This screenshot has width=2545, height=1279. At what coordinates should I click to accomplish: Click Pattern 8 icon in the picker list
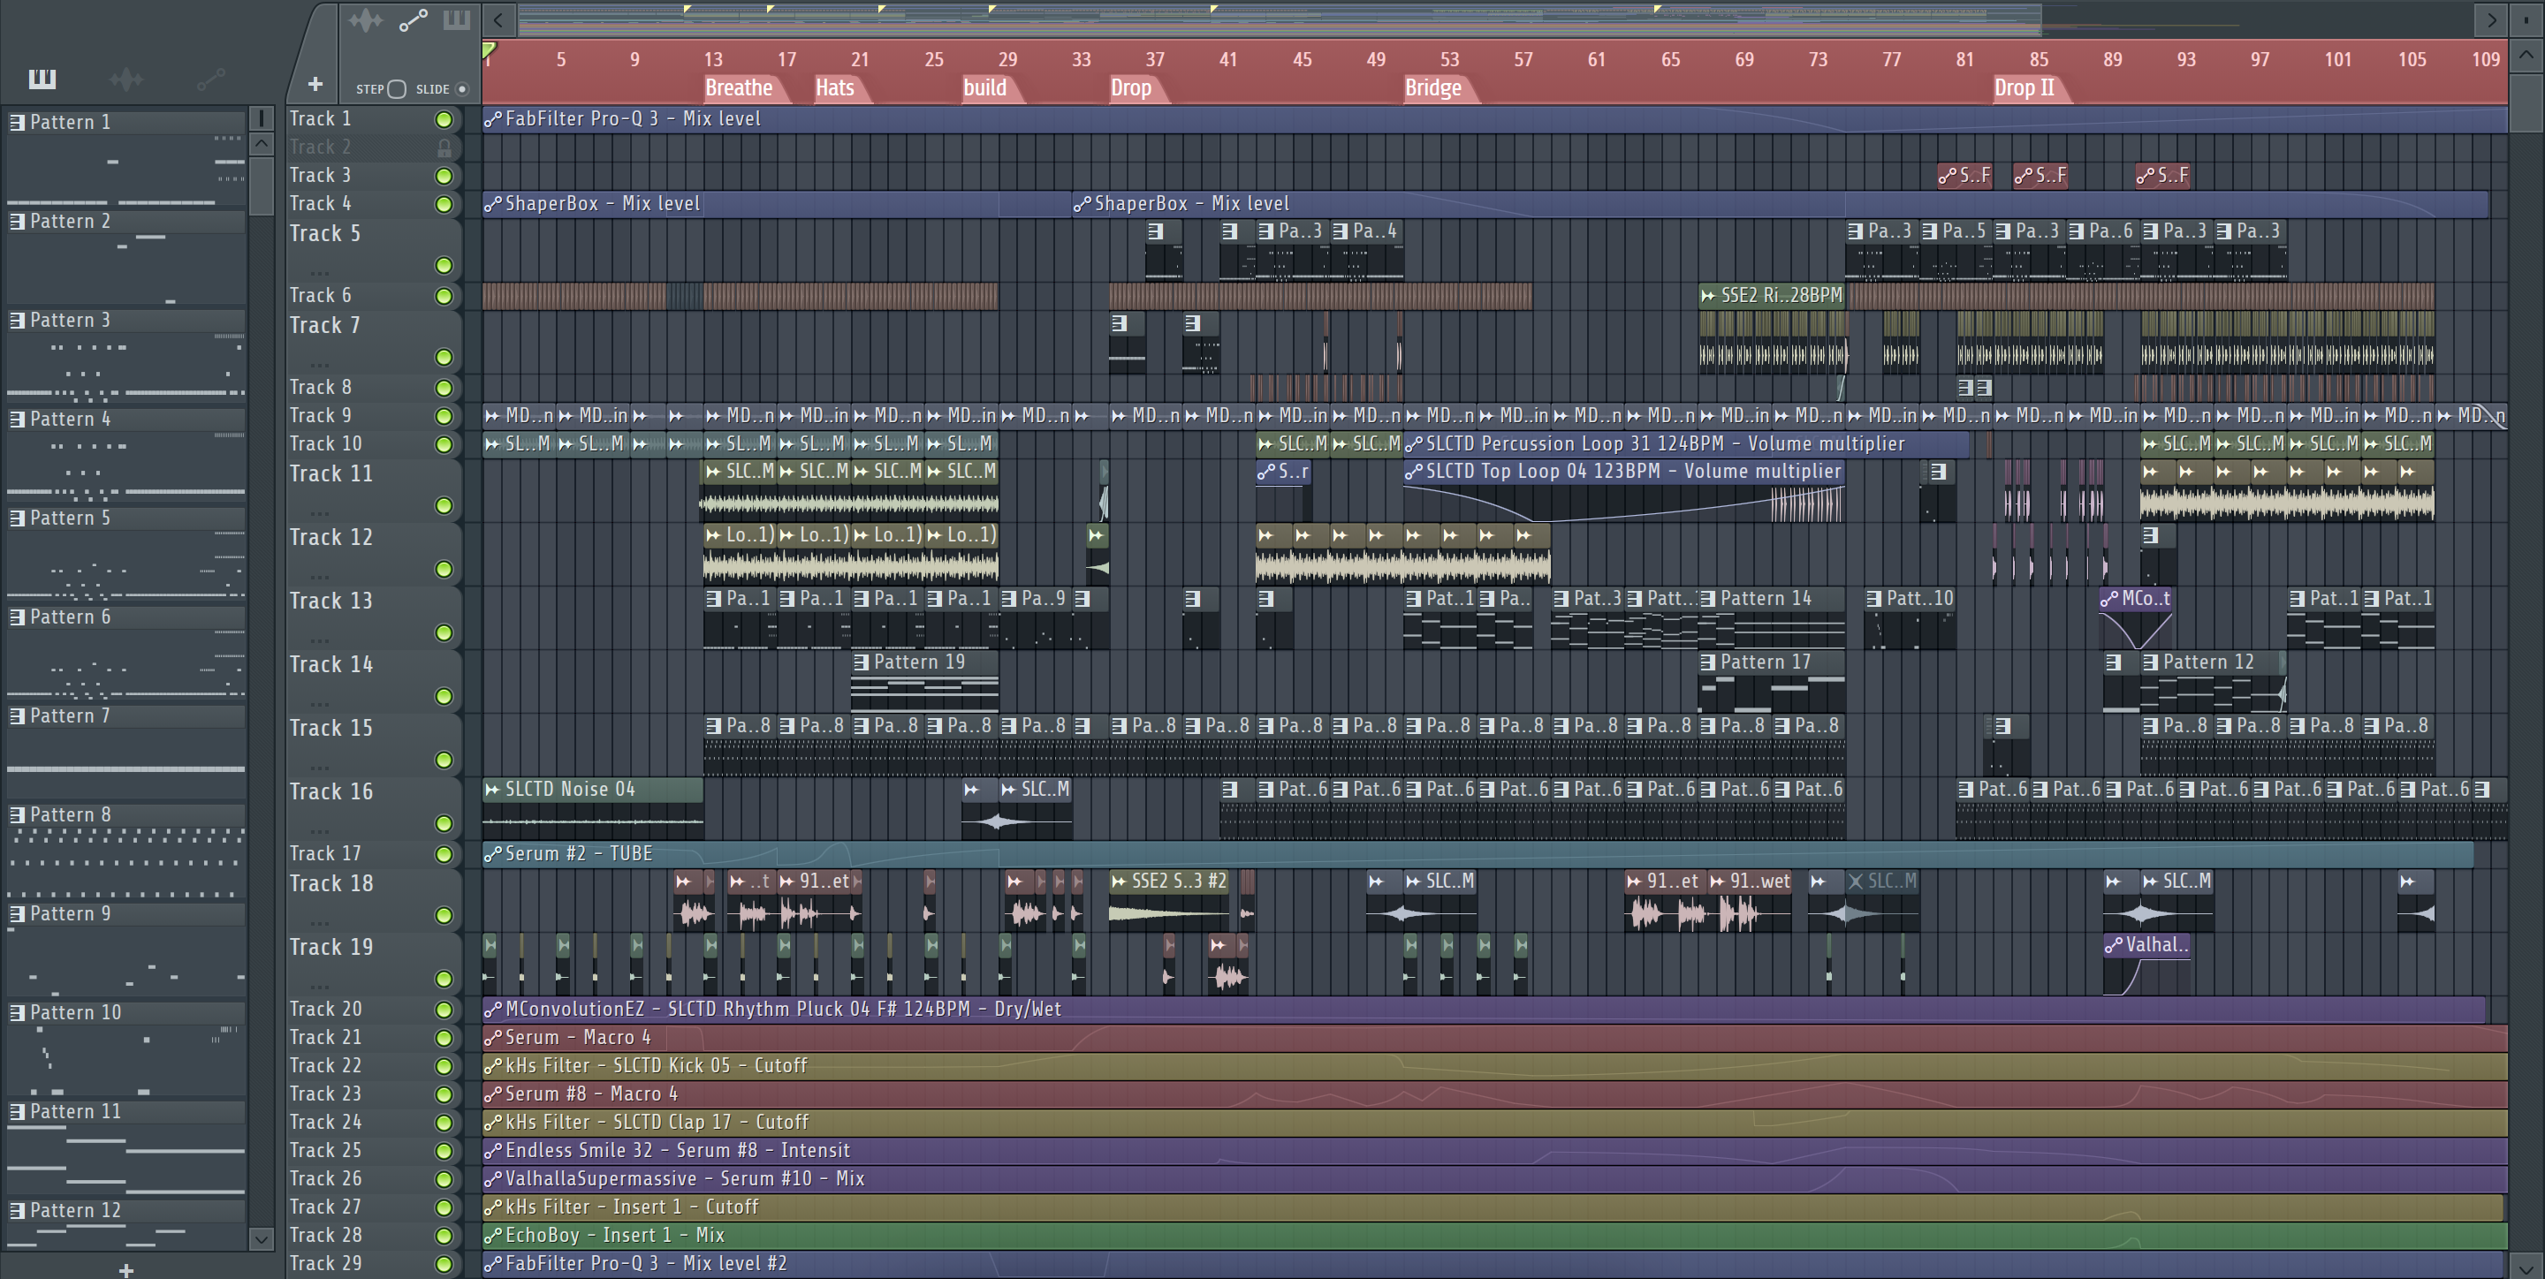click(17, 814)
